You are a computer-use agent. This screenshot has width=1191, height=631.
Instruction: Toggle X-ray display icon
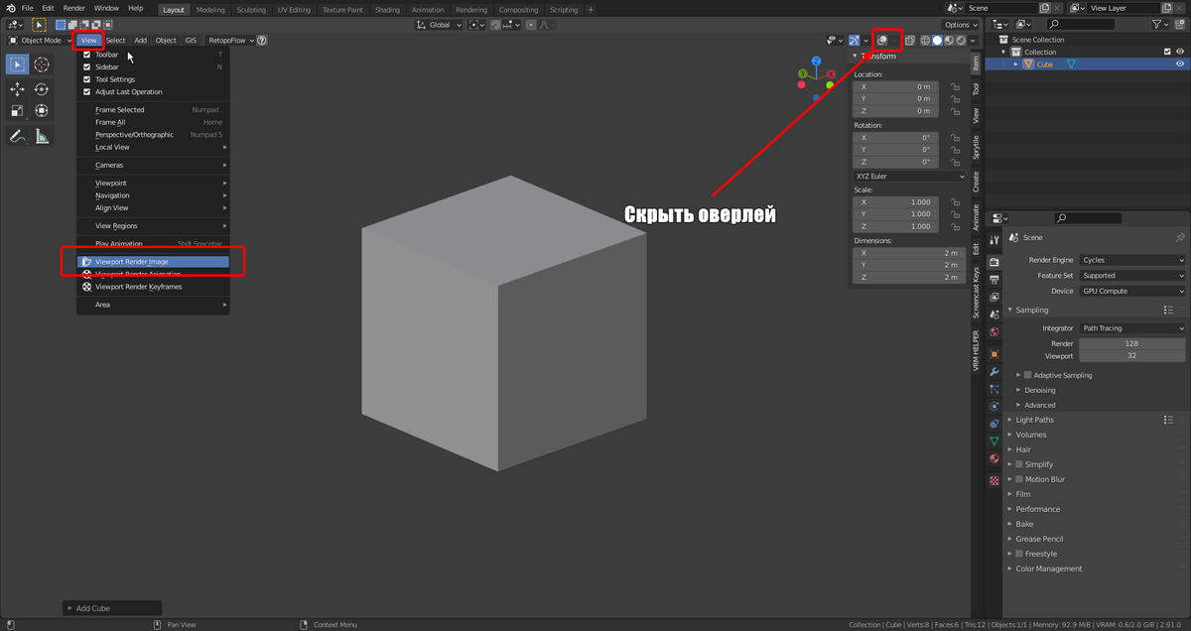910,41
